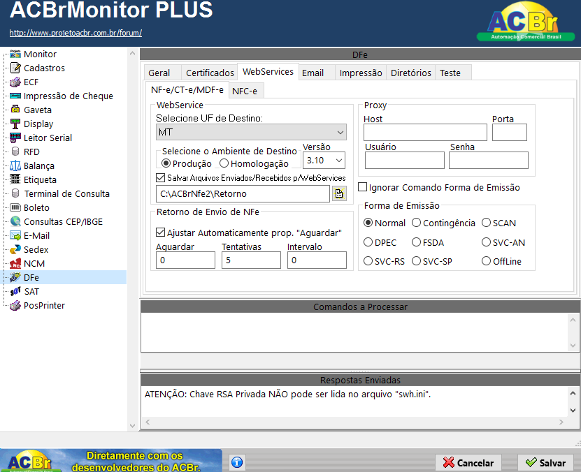Select the NCM icon in sidebar
Screen dimensions: 581x472
tap(15, 264)
